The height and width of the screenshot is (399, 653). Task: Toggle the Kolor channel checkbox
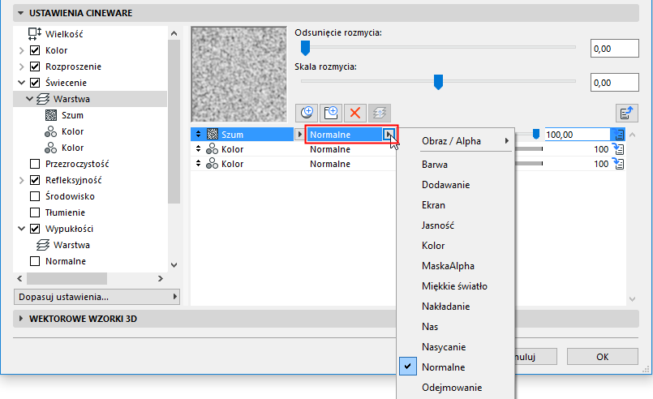(x=35, y=50)
